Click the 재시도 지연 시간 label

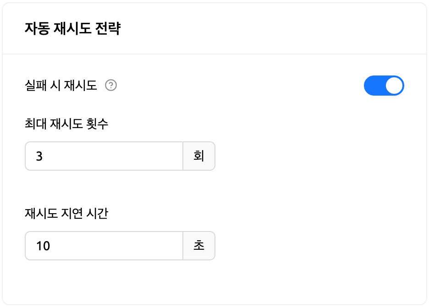(66, 213)
